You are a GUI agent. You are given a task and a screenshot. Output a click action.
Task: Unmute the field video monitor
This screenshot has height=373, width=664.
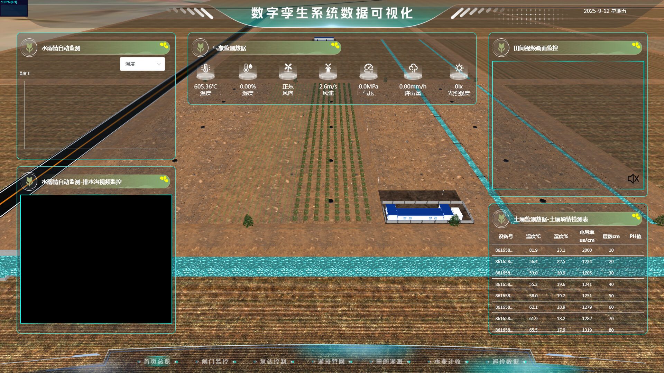(x=633, y=179)
